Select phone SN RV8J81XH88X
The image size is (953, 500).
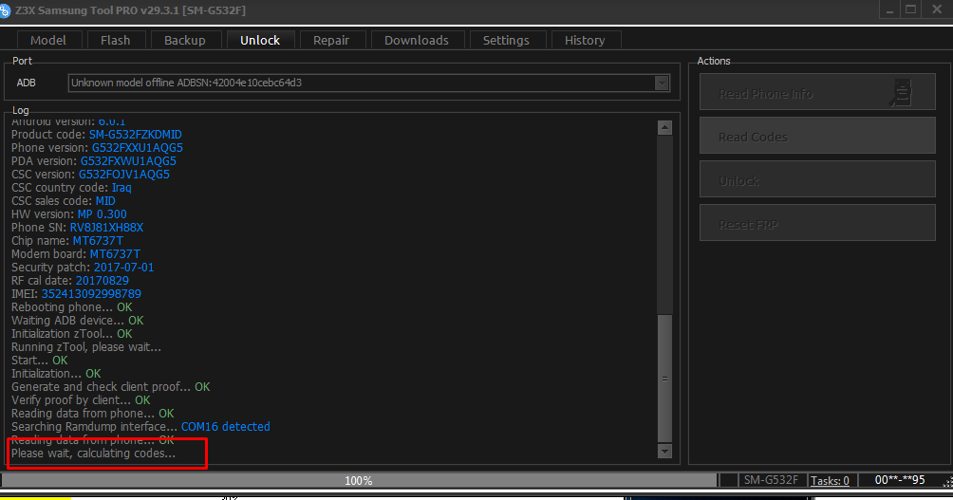pyautogui.click(x=106, y=228)
